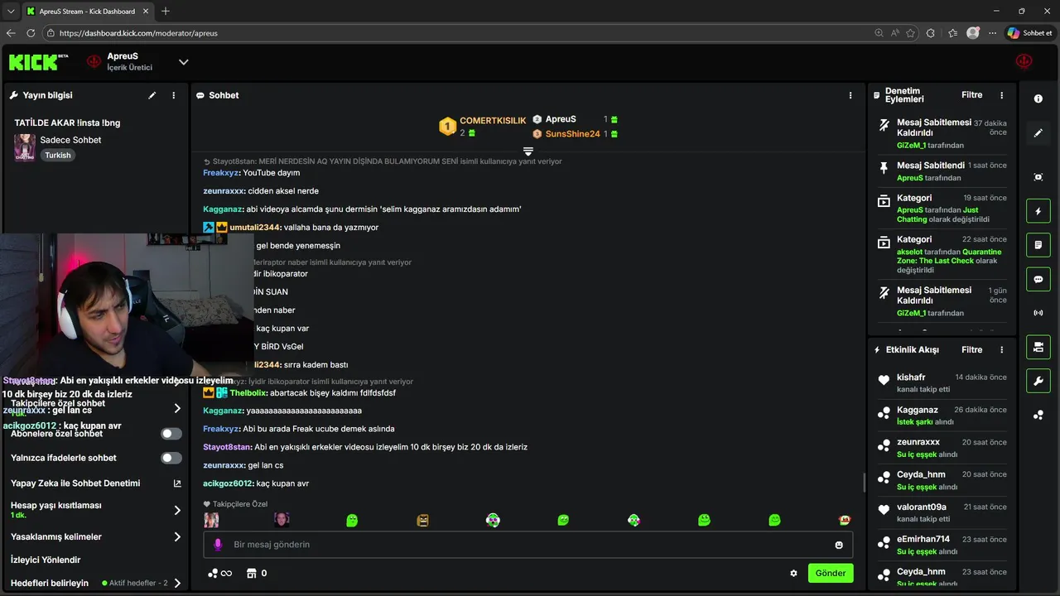Image resolution: width=1060 pixels, height=596 pixels.
Task: Open Filtre in Etkinlik Akışı panel
Action: pos(971,349)
